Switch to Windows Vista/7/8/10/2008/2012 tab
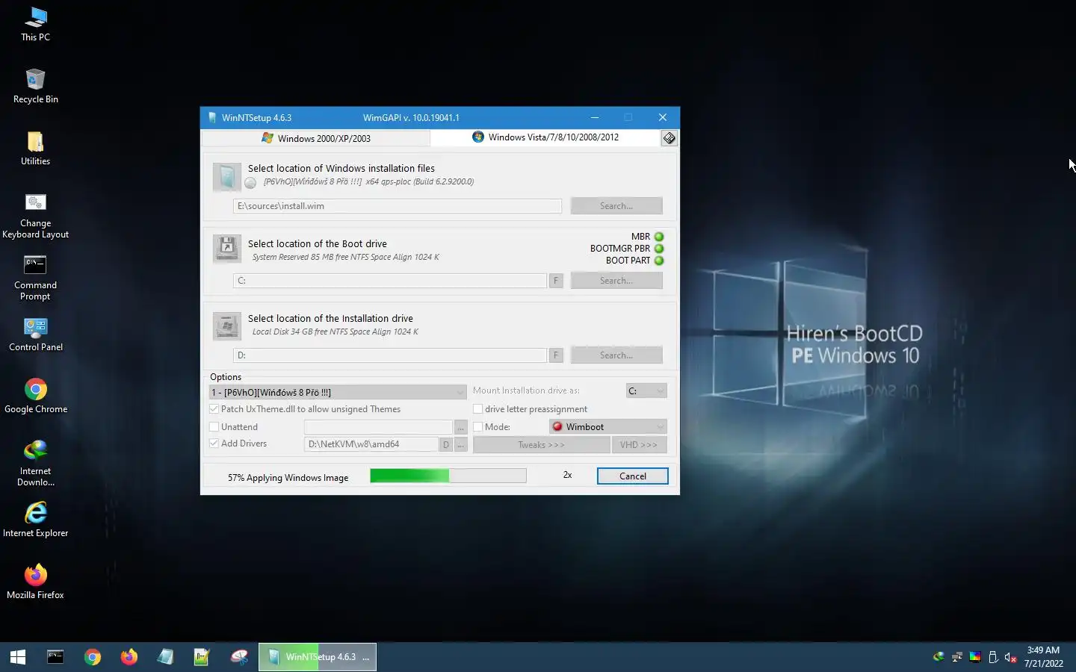 [x=545, y=137]
